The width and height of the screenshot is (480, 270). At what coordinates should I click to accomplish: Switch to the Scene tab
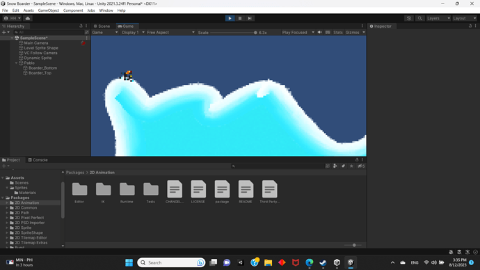coord(102,26)
